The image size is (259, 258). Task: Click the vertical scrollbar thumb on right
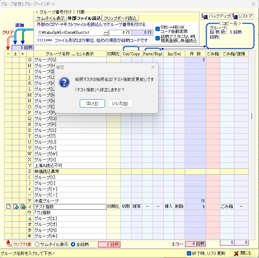click(252, 116)
